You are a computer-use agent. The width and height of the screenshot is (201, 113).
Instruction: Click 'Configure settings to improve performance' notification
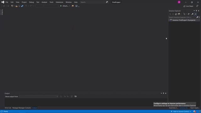[x=175, y=105]
